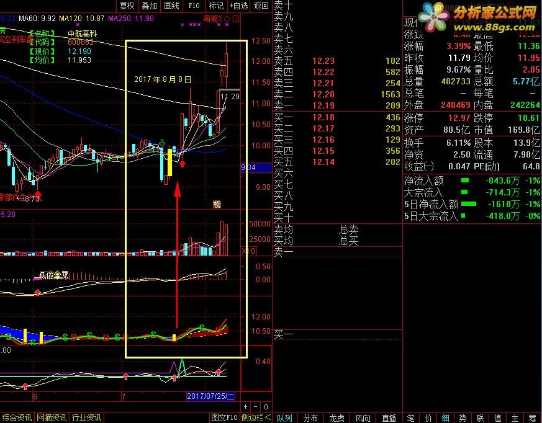Click the 5日净流入额 green bar

[x=469, y=204]
